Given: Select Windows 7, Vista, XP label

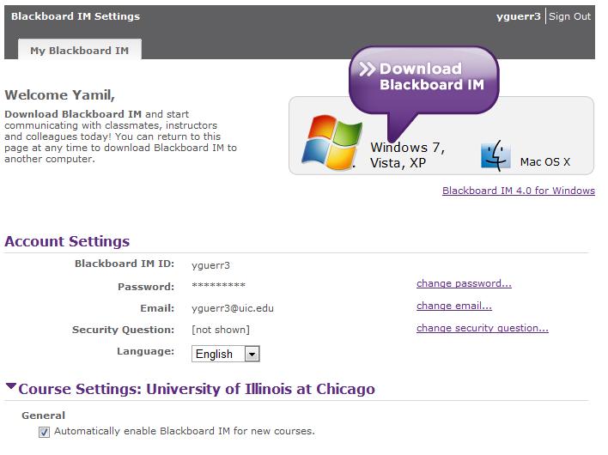Looking at the screenshot, I should (407, 155).
